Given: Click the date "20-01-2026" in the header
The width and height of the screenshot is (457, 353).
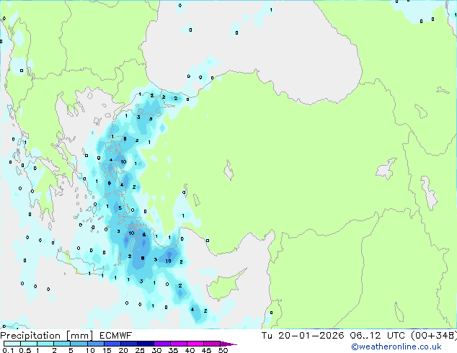Looking at the screenshot, I should pyautogui.click(x=311, y=336).
